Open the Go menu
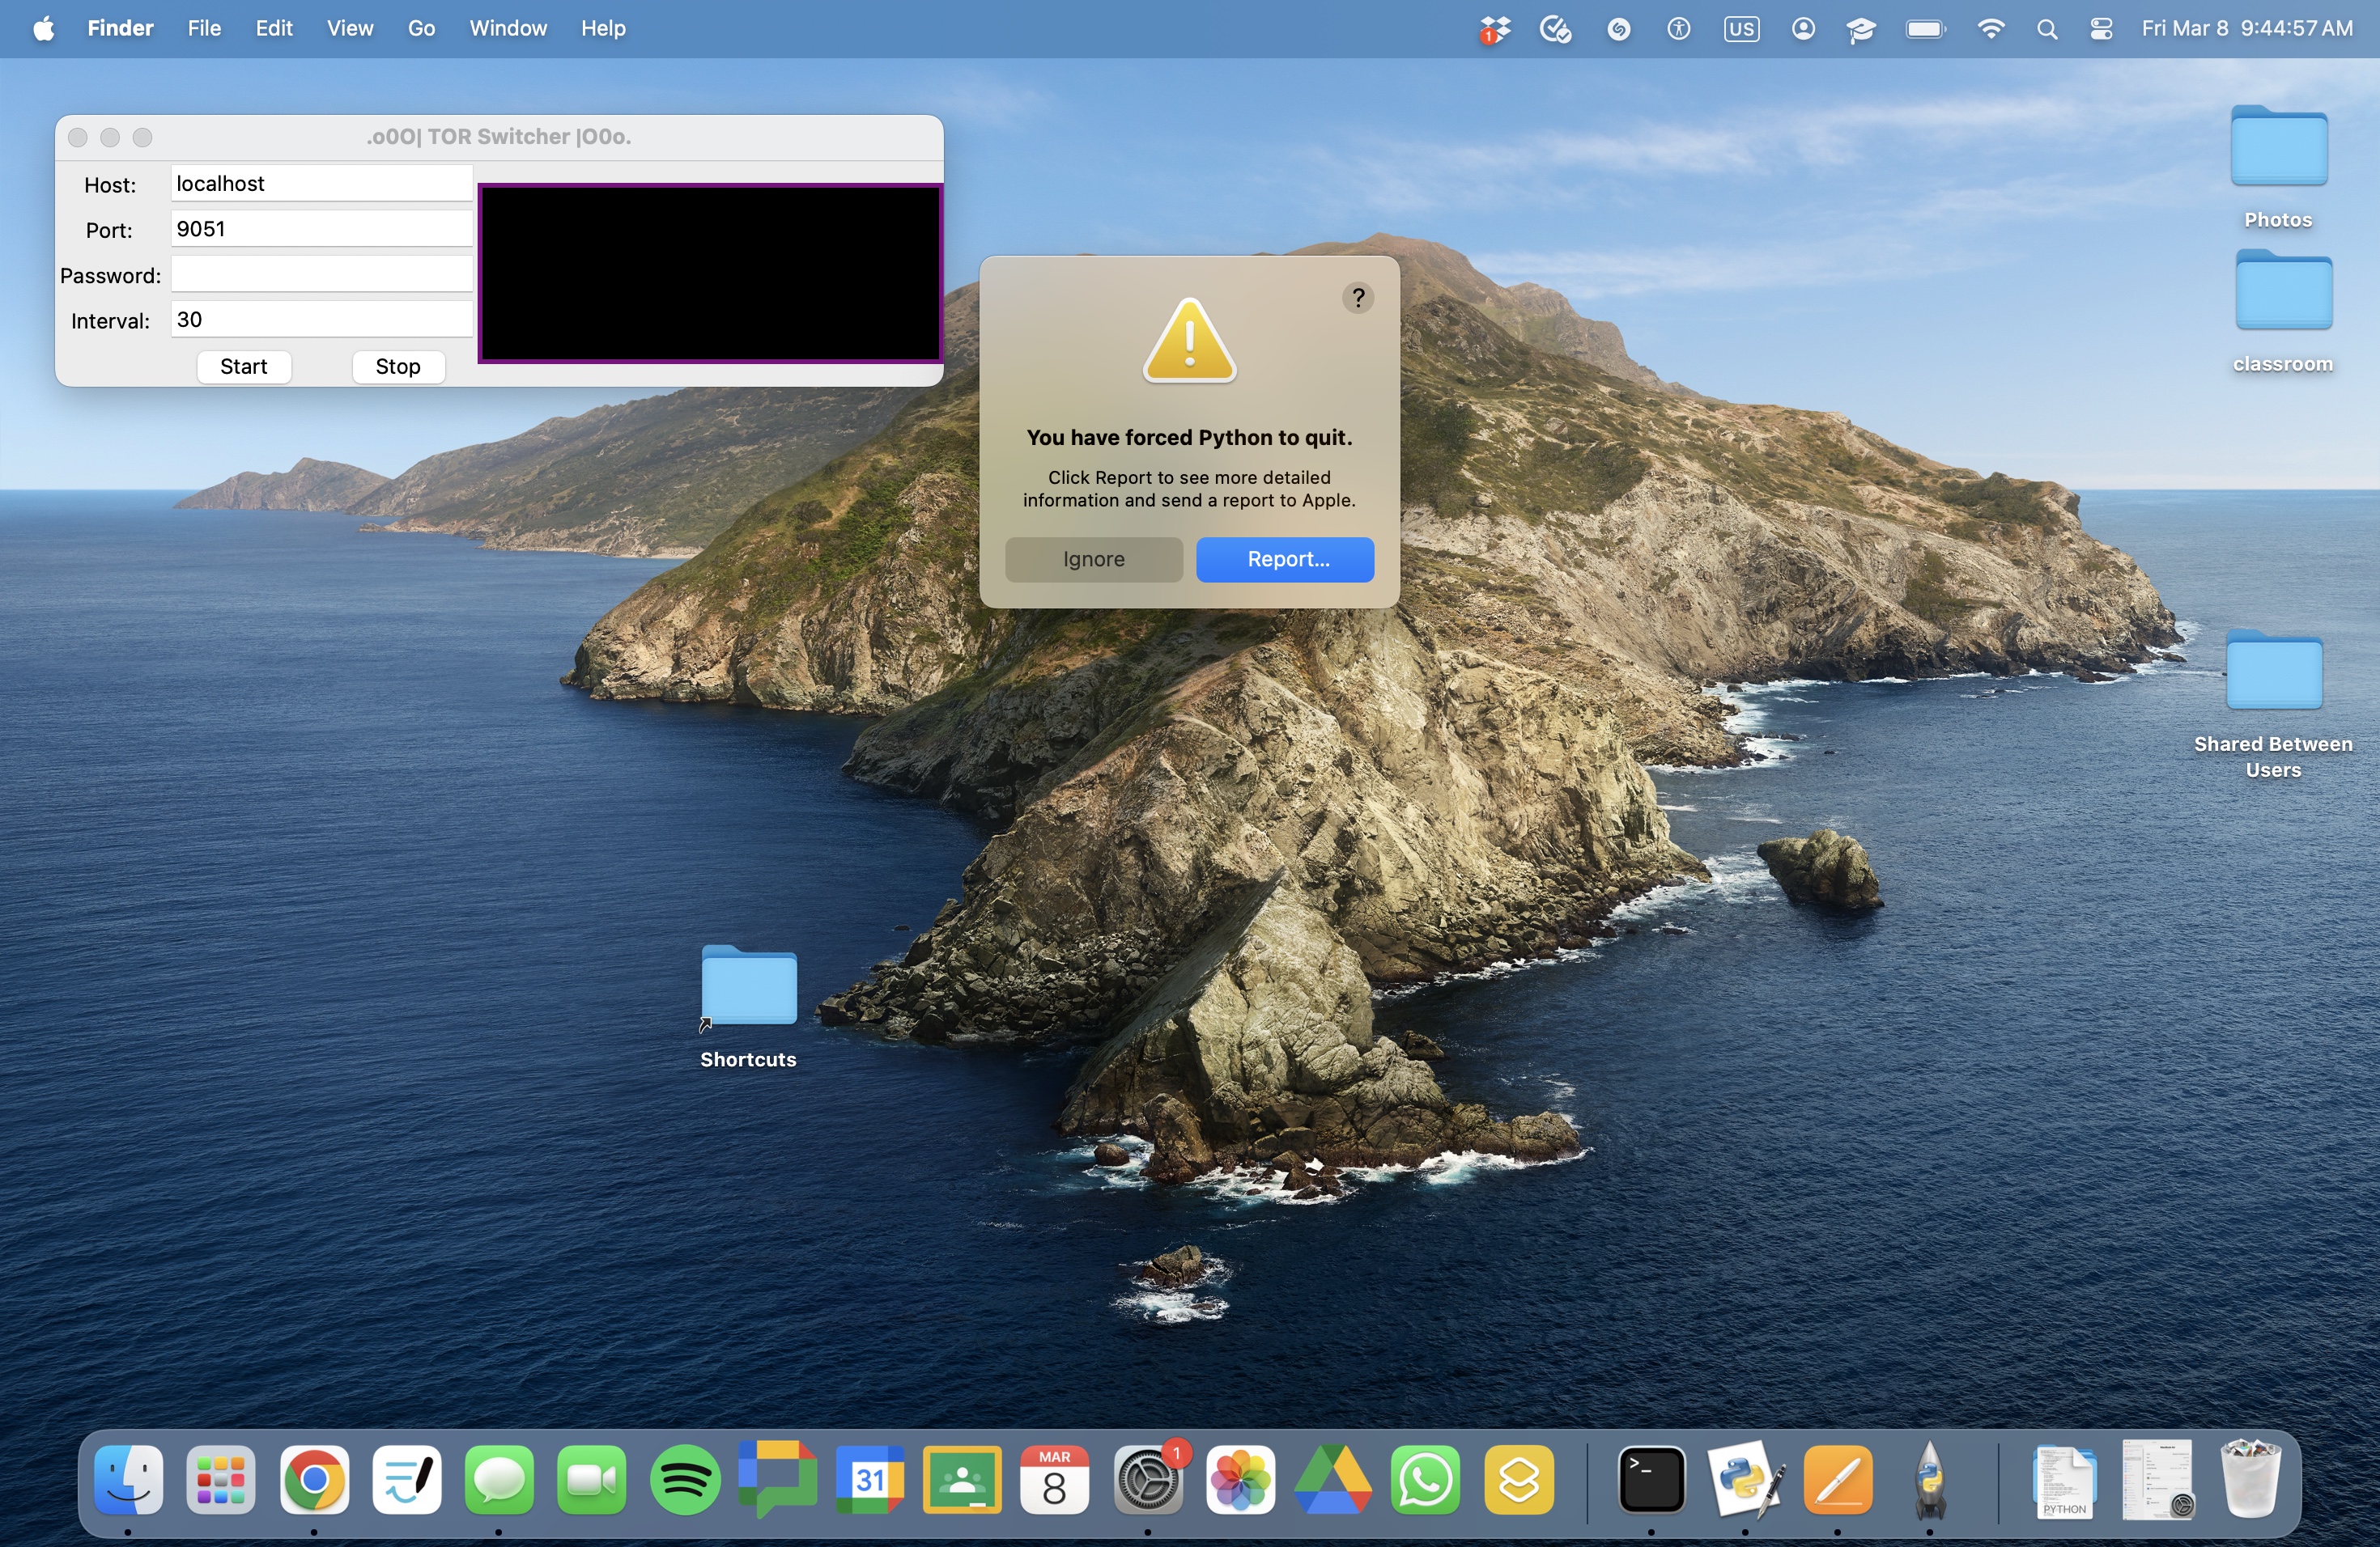The width and height of the screenshot is (2380, 1547). (421, 29)
